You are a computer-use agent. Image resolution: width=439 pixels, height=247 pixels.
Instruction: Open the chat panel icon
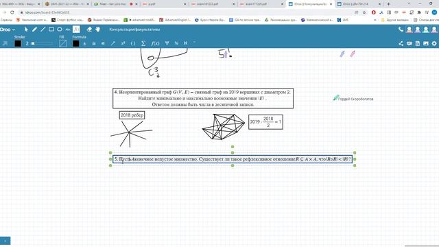410,43
